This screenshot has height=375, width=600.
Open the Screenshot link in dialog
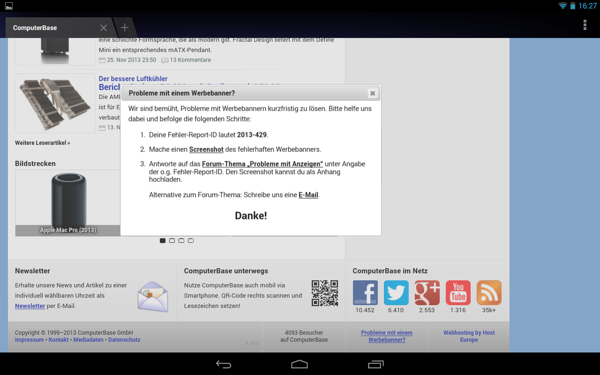pyautogui.click(x=206, y=150)
